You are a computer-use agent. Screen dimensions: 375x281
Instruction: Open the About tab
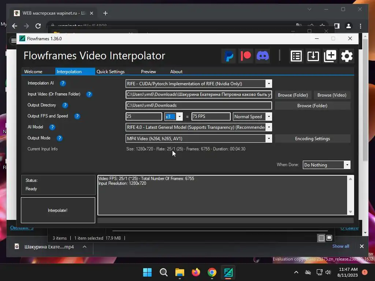coord(176,72)
